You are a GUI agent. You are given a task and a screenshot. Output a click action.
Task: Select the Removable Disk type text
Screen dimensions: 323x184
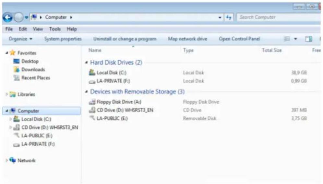click(x=200, y=118)
